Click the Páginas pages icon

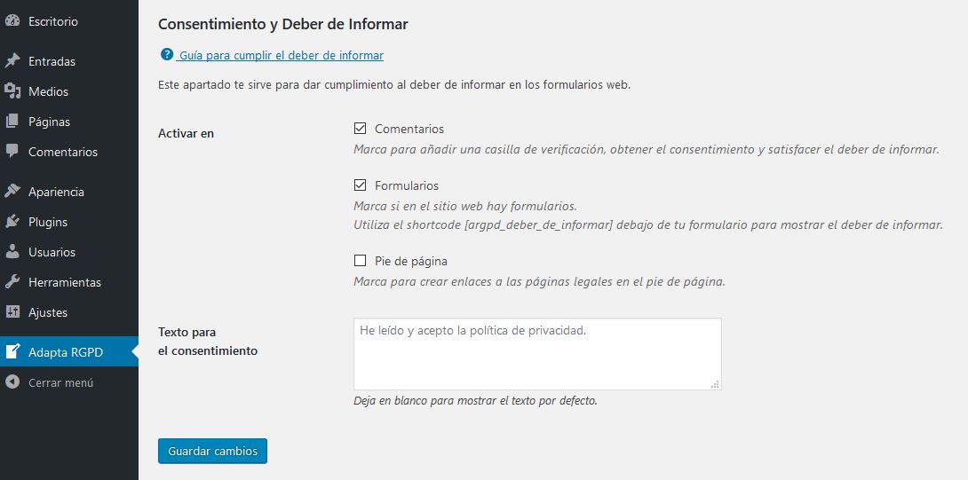12,122
